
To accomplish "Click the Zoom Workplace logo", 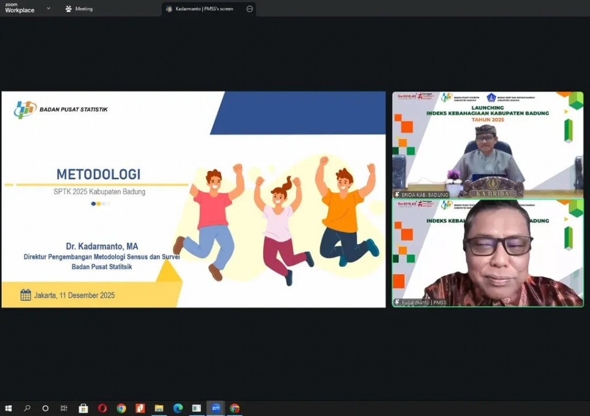I will pyautogui.click(x=20, y=8).
